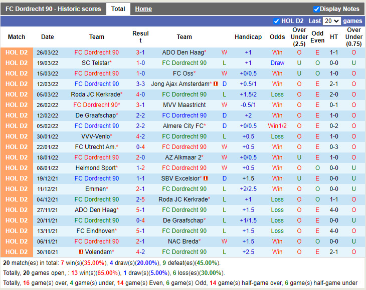
Task: Select the date 19/03/22
Action: [48, 63]
